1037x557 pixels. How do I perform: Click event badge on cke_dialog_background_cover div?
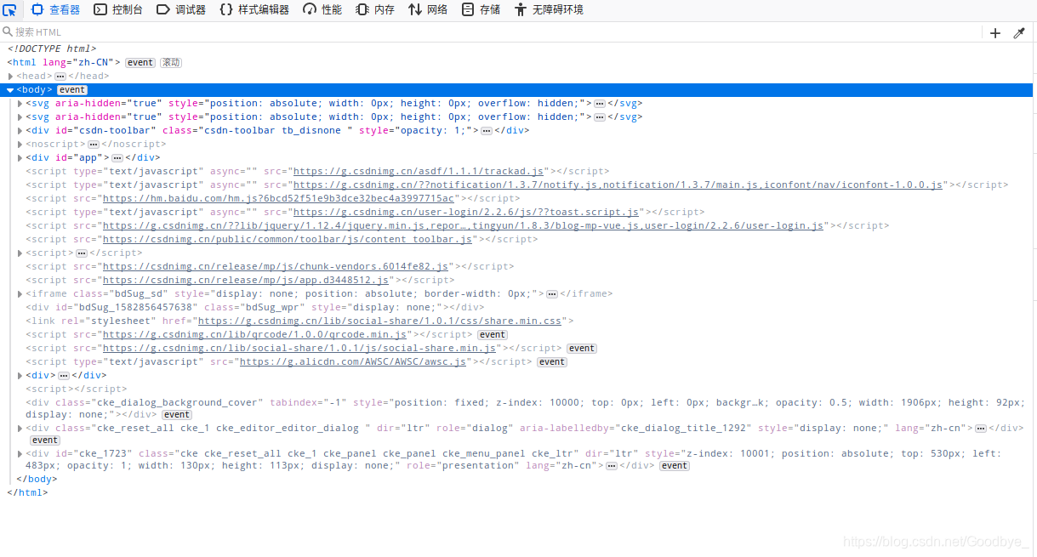pyautogui.click(x=177, y=415)
